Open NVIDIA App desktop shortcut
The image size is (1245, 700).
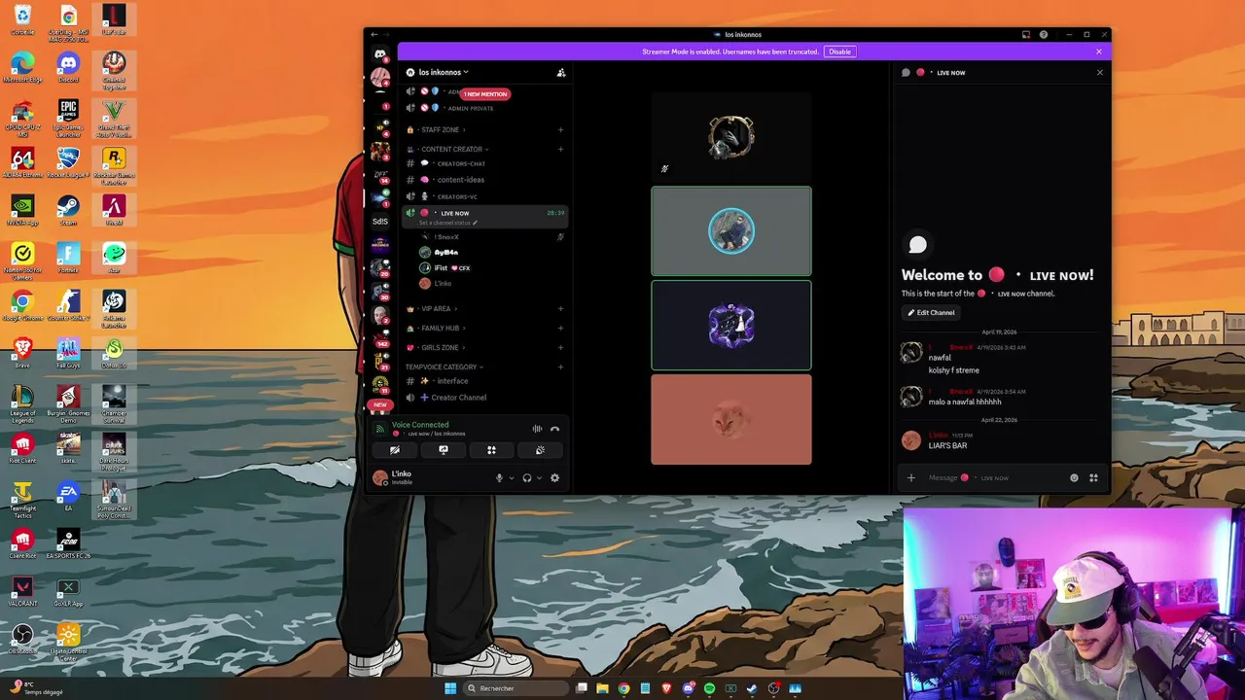coord(22,211)
